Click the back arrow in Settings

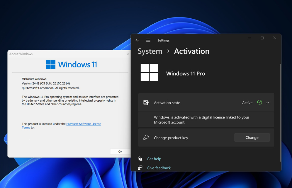(x=137, y=40)
